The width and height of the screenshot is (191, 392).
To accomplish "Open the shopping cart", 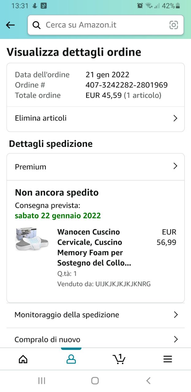I will point(119,359).
